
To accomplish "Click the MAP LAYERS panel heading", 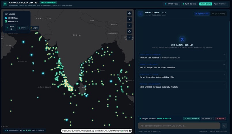I will [x=10, y=14].
